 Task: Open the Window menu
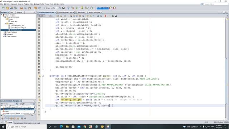click(57, 4)
